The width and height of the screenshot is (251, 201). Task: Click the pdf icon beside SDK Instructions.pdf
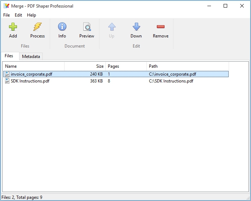[x=7, y=81]
